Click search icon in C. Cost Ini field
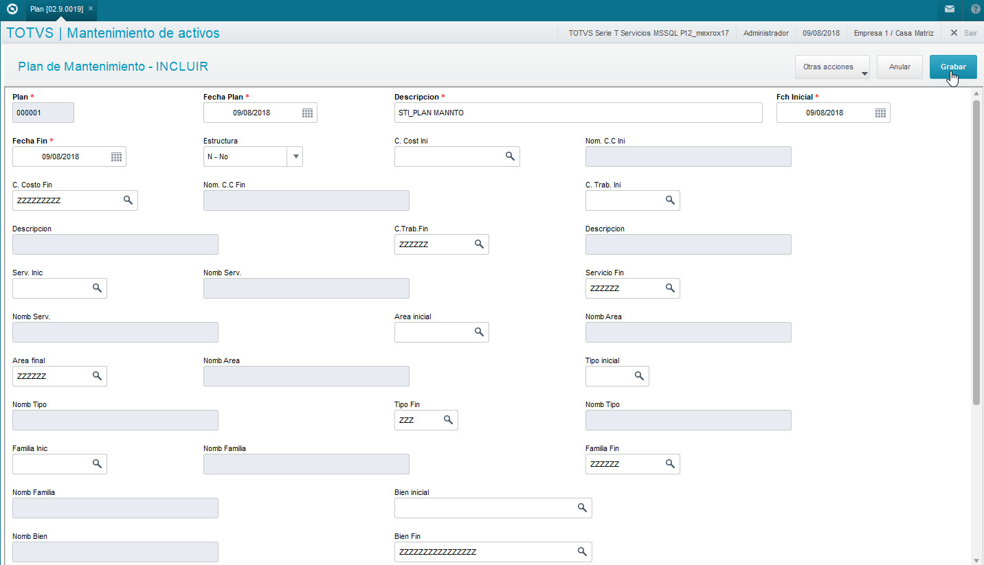 coord(510,157)
